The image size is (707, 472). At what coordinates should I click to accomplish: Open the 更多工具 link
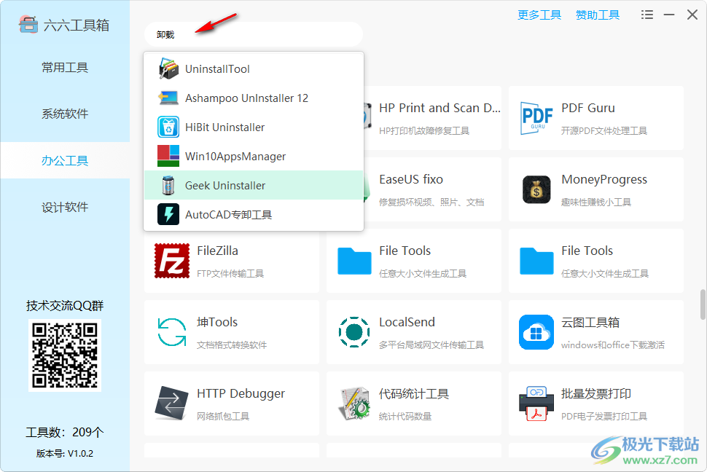[539, 15]
